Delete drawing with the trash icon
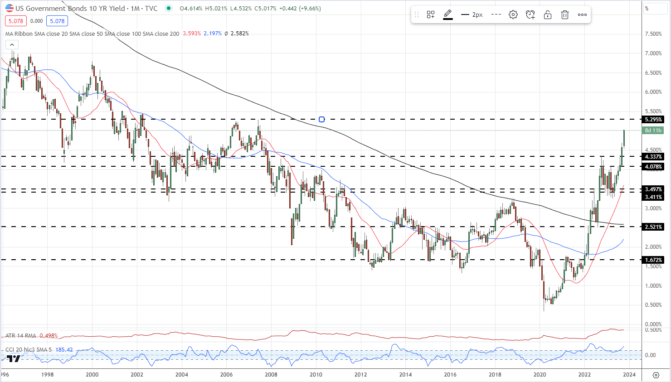This screenshot has width=671, height=382. click(565, 15)
